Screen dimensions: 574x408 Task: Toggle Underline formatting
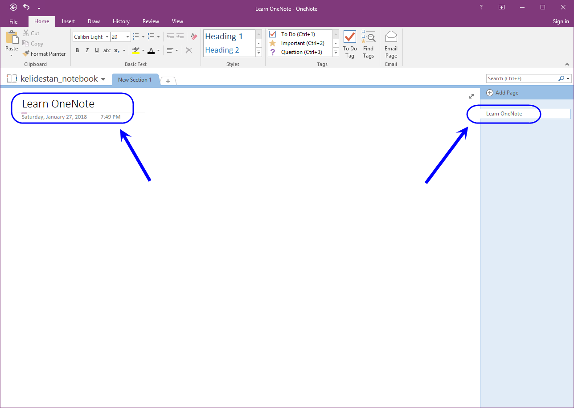click(97, 50)
